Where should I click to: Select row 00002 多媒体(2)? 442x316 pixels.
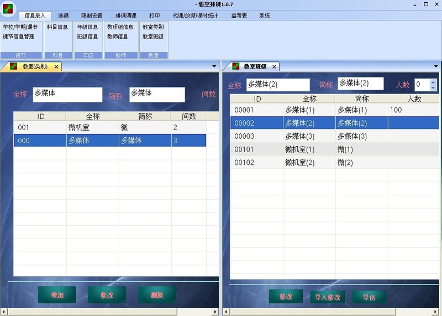pos(335,123)
